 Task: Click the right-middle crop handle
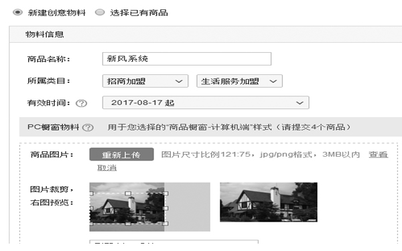click(x=165, y=208)
